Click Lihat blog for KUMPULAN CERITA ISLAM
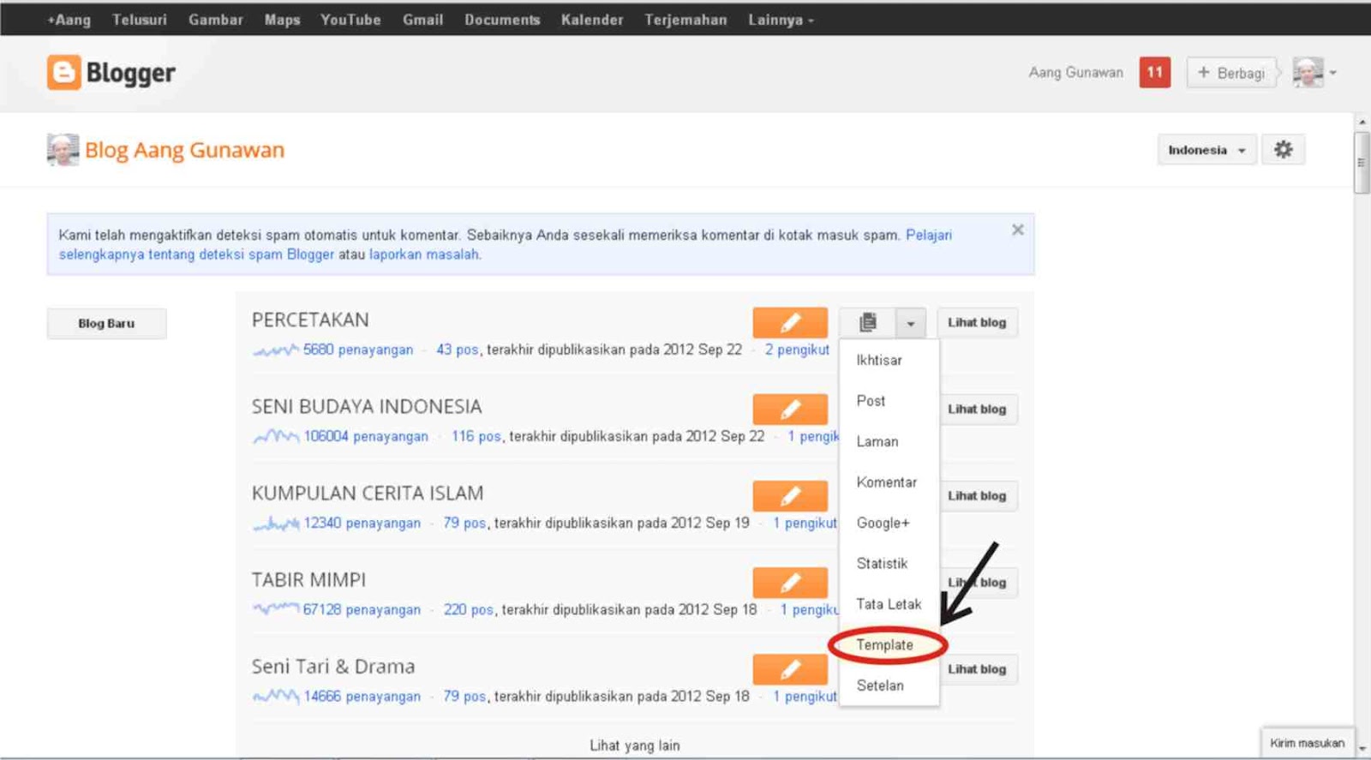This screenshot has width=1371, height=760. pos(979,496)
